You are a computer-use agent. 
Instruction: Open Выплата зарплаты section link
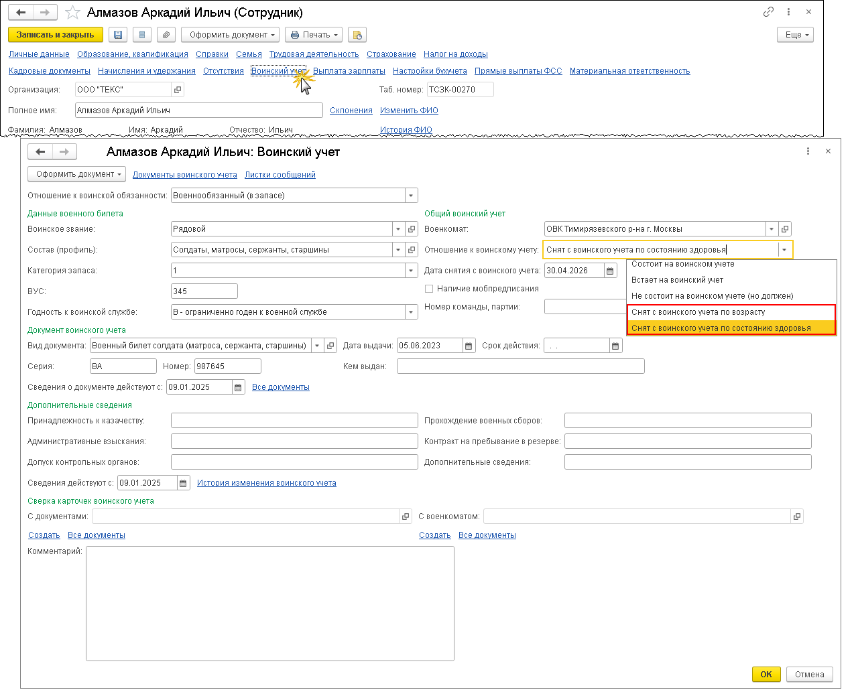(x=349, y=71)
